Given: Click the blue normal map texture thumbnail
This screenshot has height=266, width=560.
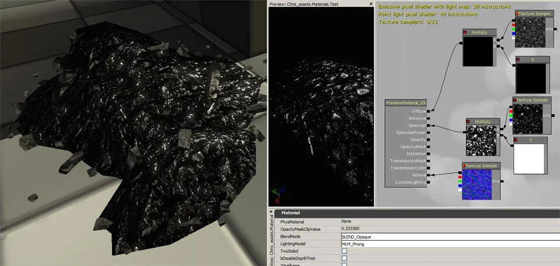Looking at the screenshot, I should pyautogui.click(x=477, y=184).
